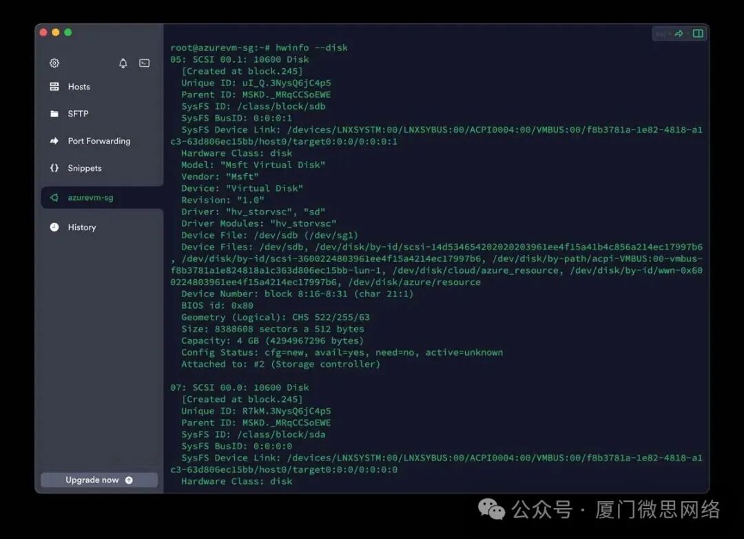Click "Size: 8388608 sectors a 512 bytes"
744x539 pixels.
click(x=273, y=329)
